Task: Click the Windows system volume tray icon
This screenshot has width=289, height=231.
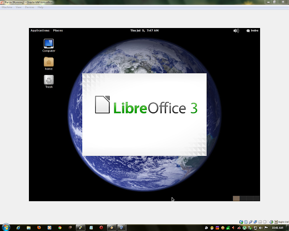Action: coord(261,228)
